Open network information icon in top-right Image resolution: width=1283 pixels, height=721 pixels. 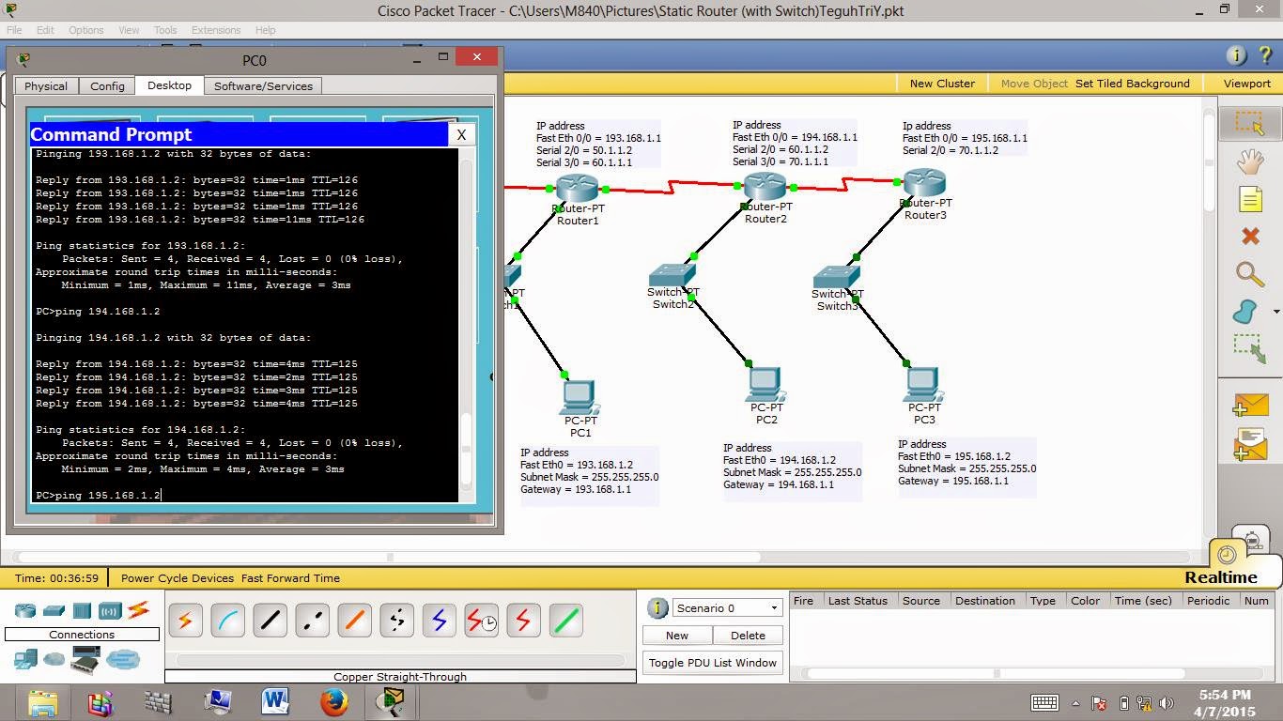pyautogui.click(x=1236, y=55)
